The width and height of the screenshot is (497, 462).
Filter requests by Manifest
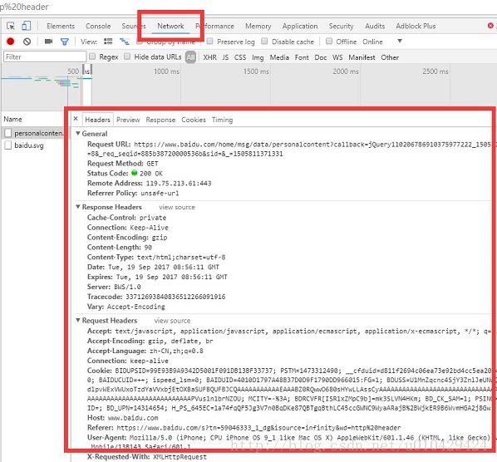coord(362,57)
